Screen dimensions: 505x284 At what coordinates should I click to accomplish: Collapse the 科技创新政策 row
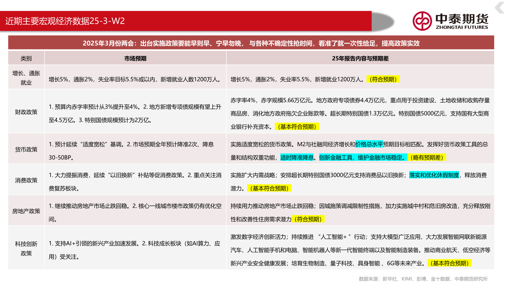26,249
